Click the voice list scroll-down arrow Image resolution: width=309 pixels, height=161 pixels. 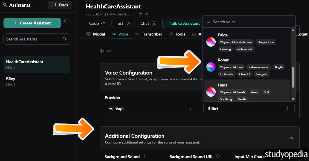(x=293, y=99)
